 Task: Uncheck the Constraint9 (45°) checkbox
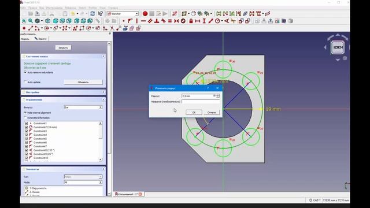(27, 154)
